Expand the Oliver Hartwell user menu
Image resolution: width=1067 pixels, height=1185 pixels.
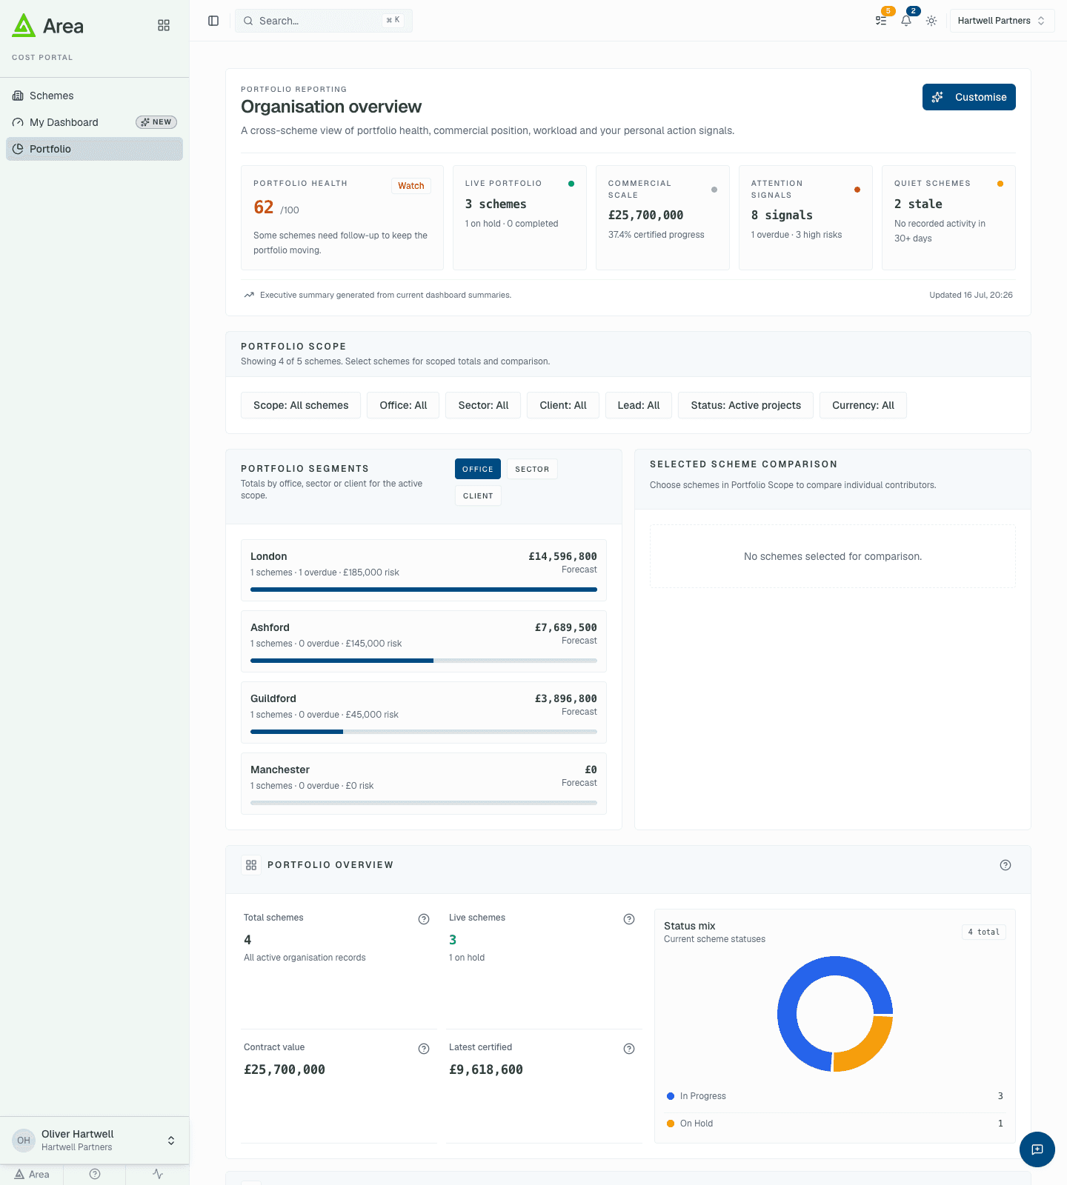pyautogui.click(x=94, y=1141)
